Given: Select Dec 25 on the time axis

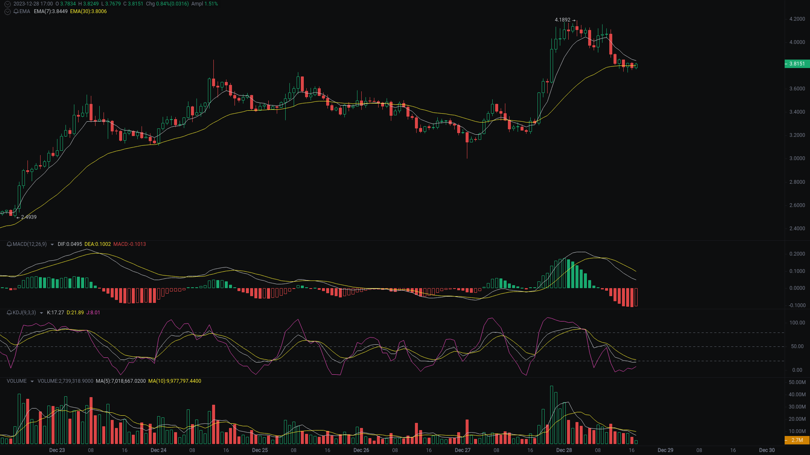Looking at the screenshot, I should [259, 450].
